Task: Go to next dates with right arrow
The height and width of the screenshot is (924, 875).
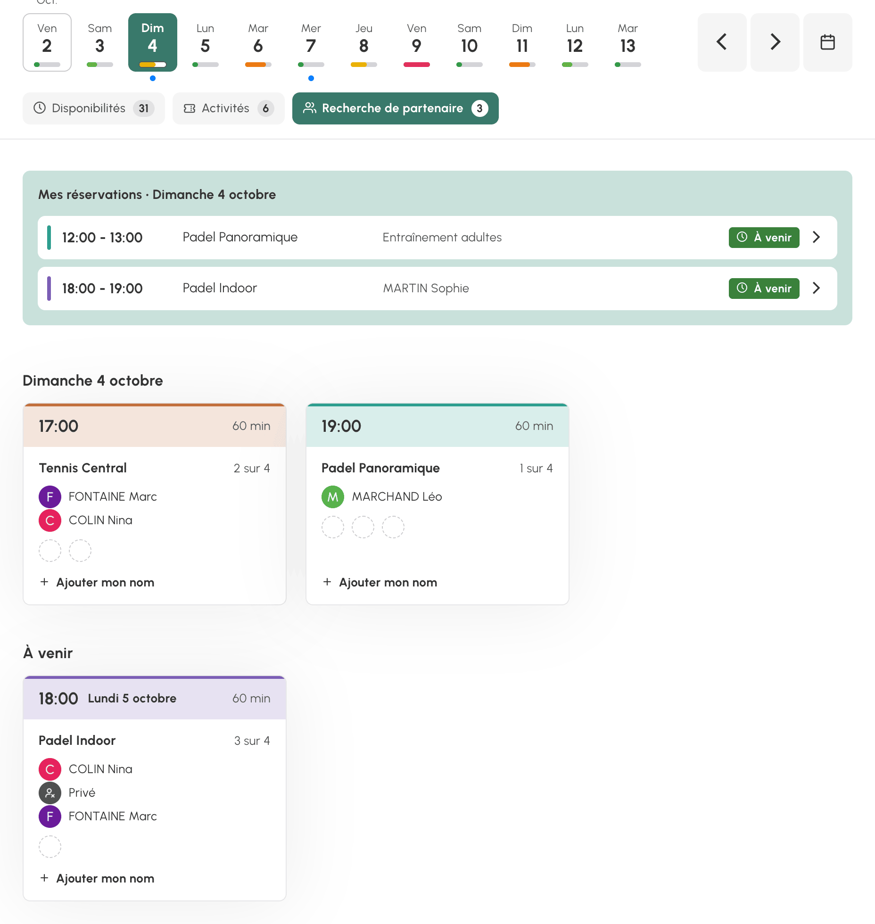Action: tap(775, 42)
